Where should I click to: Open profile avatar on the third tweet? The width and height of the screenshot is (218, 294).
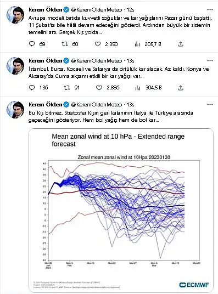[15, 110]
